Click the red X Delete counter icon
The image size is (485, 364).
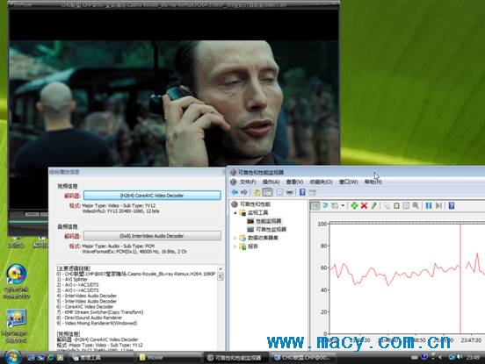(364, 205)
